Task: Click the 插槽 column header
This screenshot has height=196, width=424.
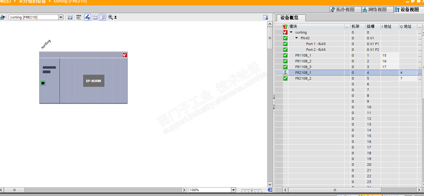Action: [x=373, y=27]
